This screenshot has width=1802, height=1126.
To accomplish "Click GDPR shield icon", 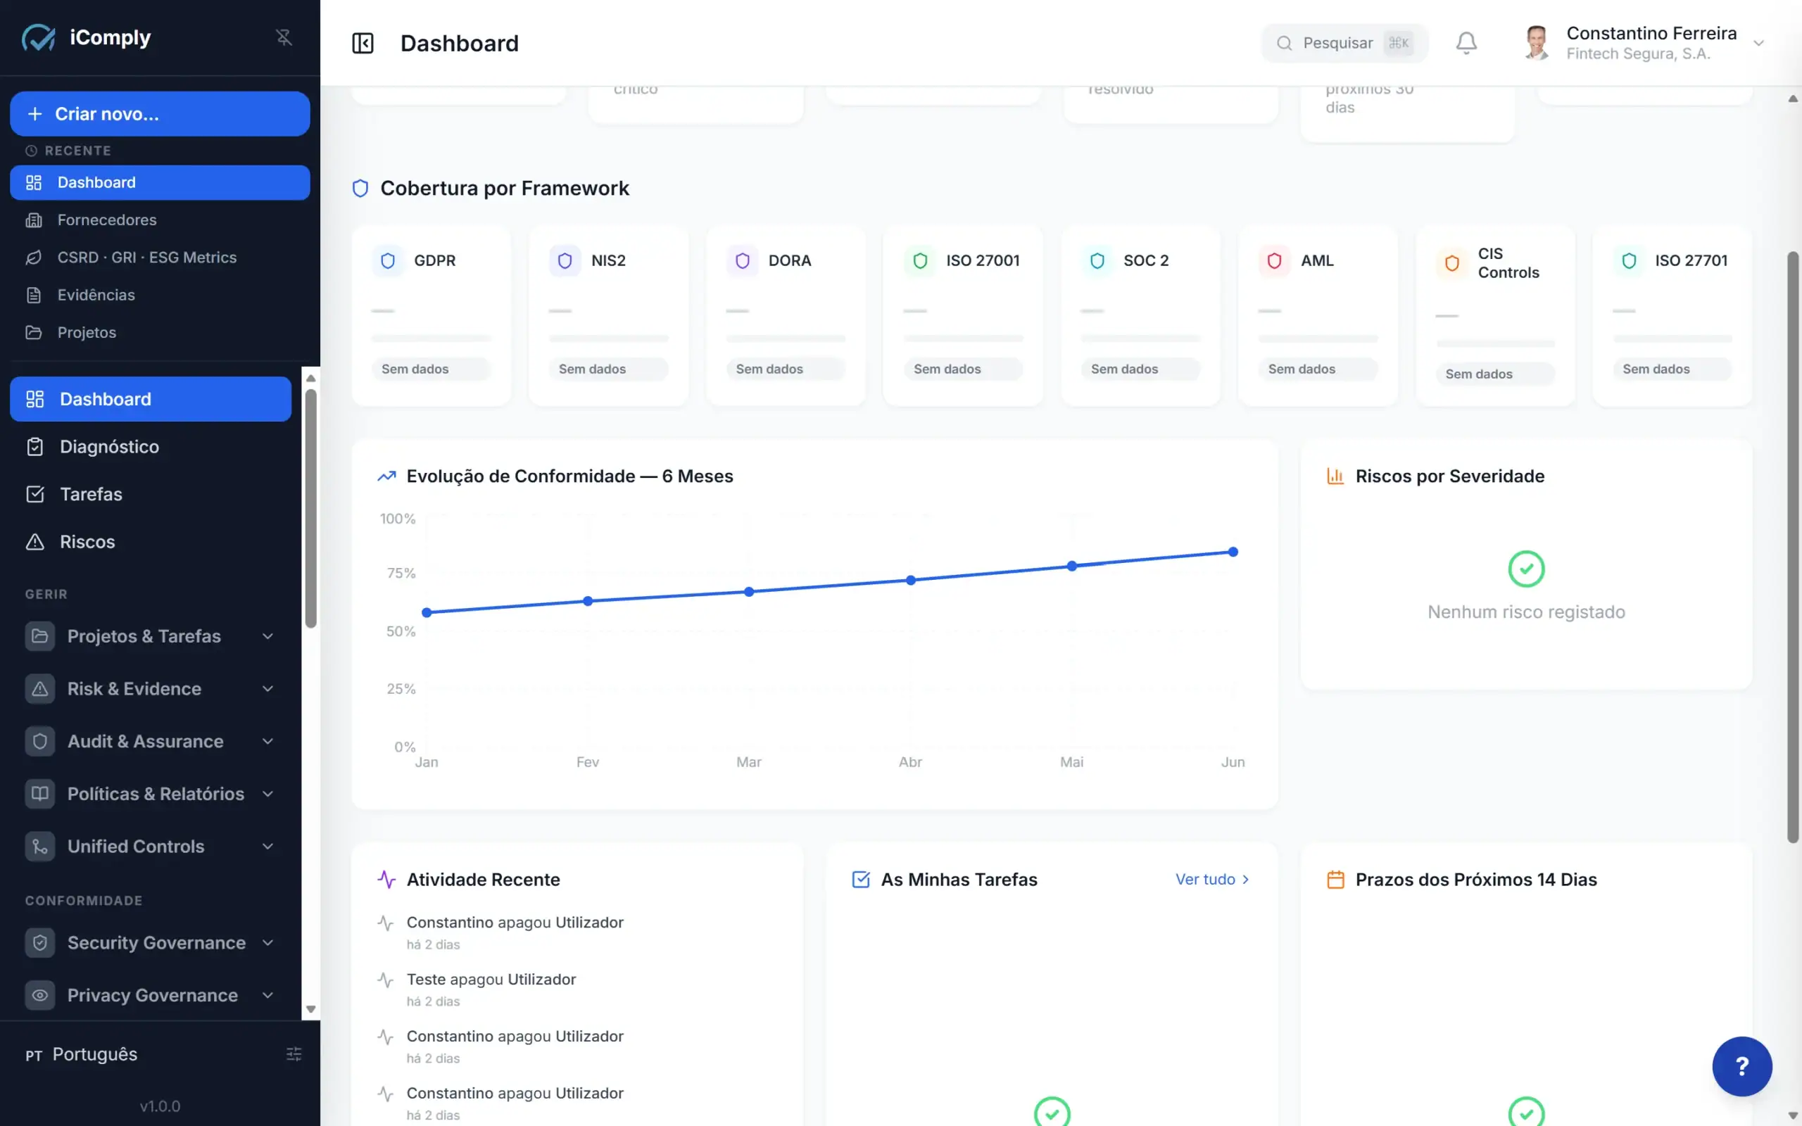I will (x=388, y=260).
